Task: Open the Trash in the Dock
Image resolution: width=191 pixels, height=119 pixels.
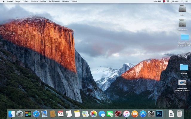Action: point(179,114)
